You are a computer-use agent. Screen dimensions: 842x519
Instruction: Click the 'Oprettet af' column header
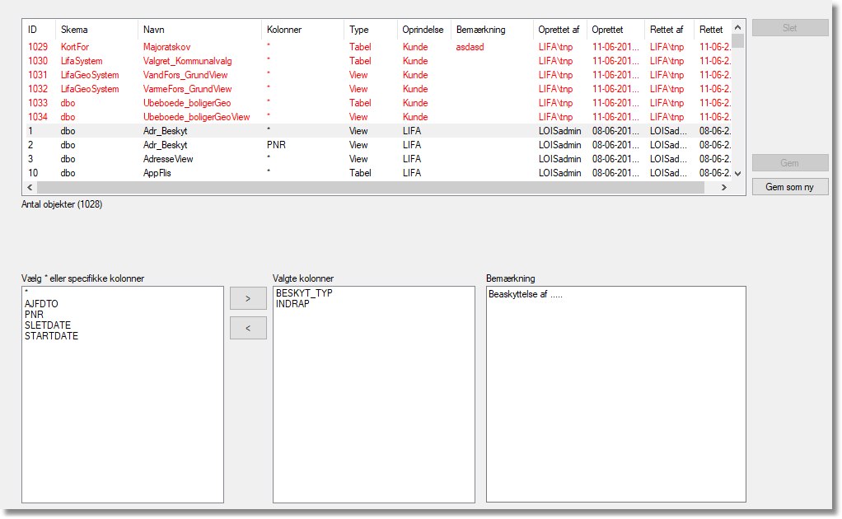[559, 30]
